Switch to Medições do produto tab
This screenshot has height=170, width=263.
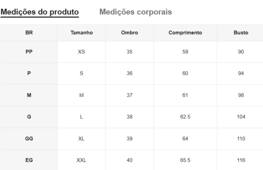[x=40, y=12]
